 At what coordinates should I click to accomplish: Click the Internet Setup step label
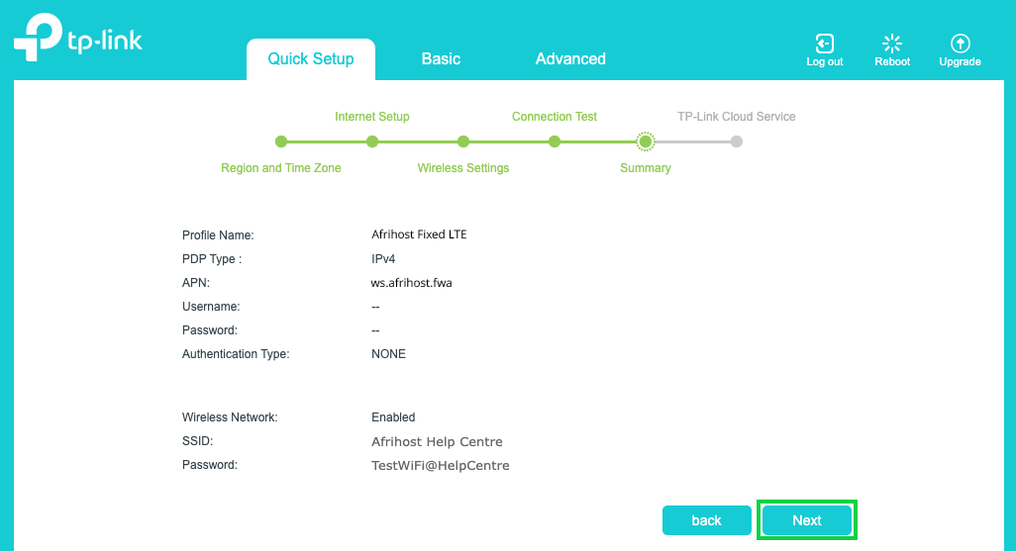click(371, 117)
